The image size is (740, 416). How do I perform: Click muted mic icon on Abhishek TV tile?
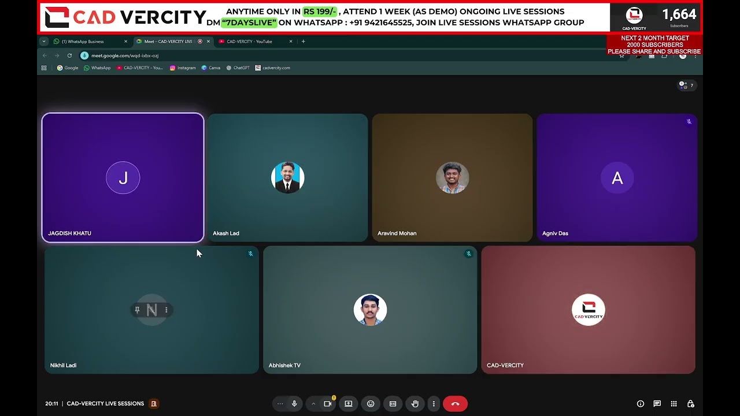coord(468,254)
